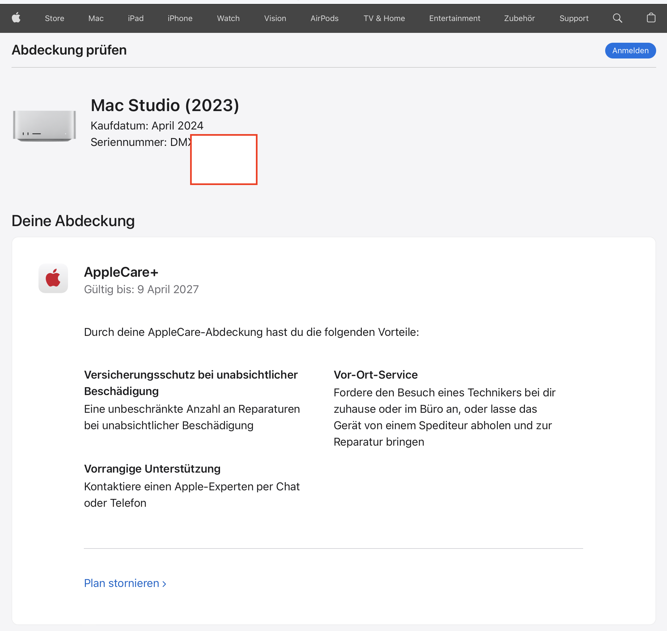The height and width of the screenshot is (631, 667).
Task: Click the Apple logo in navigation bar
Action: tap(16, 18)
